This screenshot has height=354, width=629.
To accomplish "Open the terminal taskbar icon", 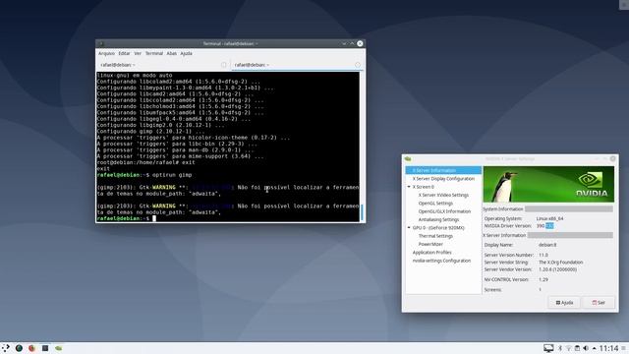I will tap(45, 348).
